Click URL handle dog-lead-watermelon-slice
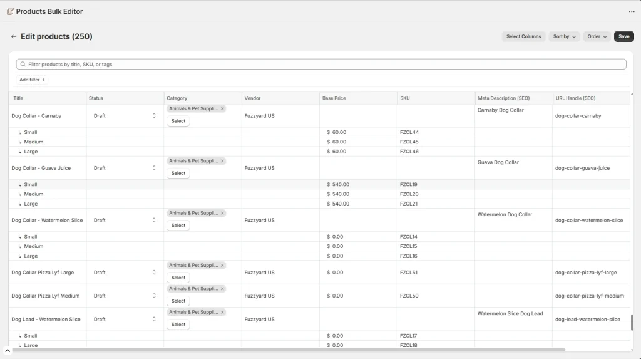Viewport: 641px width, 359px height. pos(591,320)
